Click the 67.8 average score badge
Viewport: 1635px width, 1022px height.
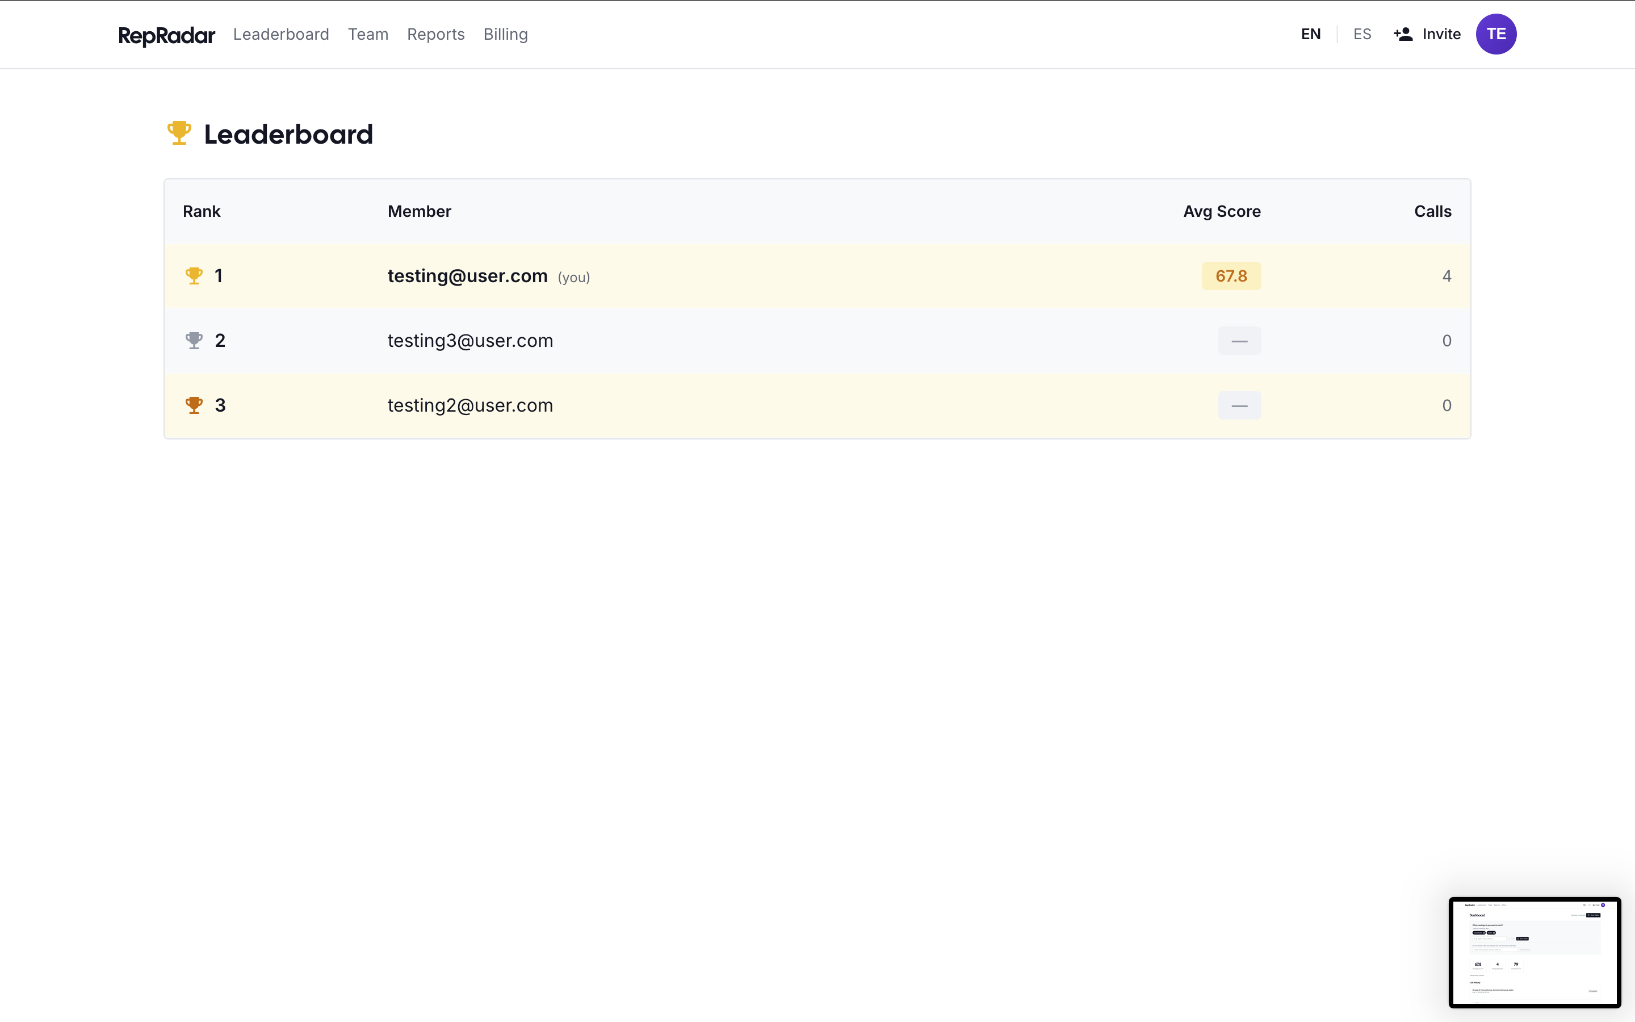1231,276
